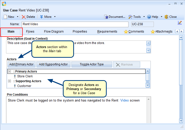
Task: Select the Store Clerk actor
Action: (25, 76)
